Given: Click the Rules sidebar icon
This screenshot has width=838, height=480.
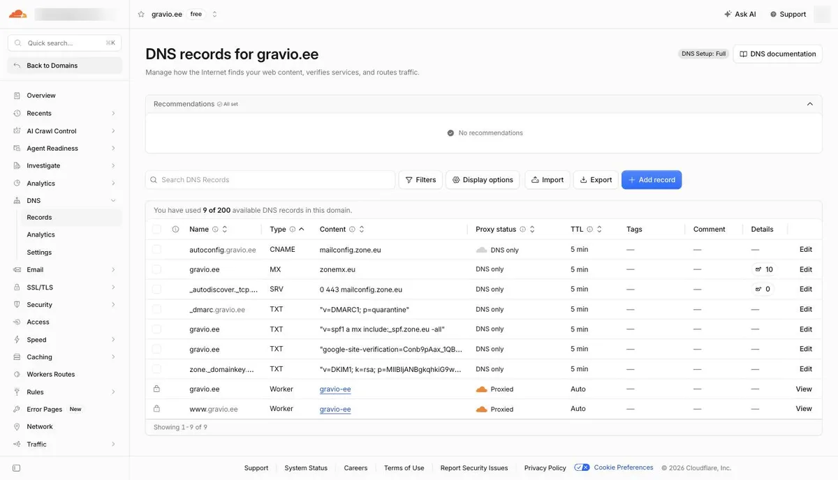Looking at the screenshot, I should 17,391.
